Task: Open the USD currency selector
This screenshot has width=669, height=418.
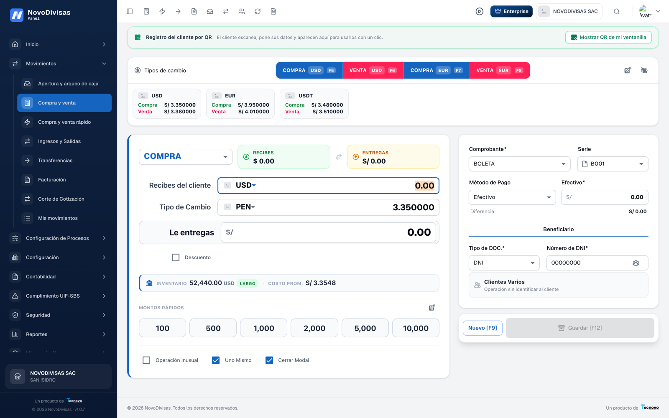Action: [x=245, y=185]
